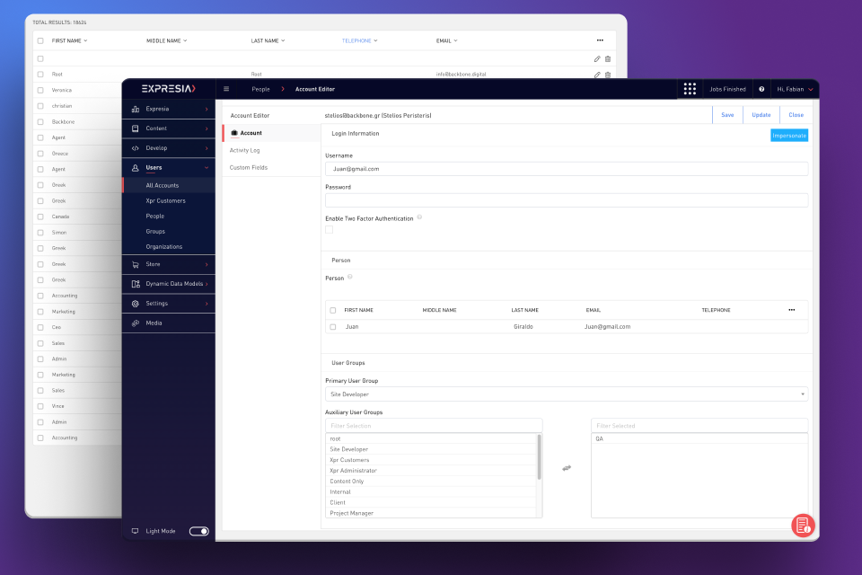Viewport: 862px width, 575px height.
Task: Click the transfer arrows between group lists
Action: point(567,468)
